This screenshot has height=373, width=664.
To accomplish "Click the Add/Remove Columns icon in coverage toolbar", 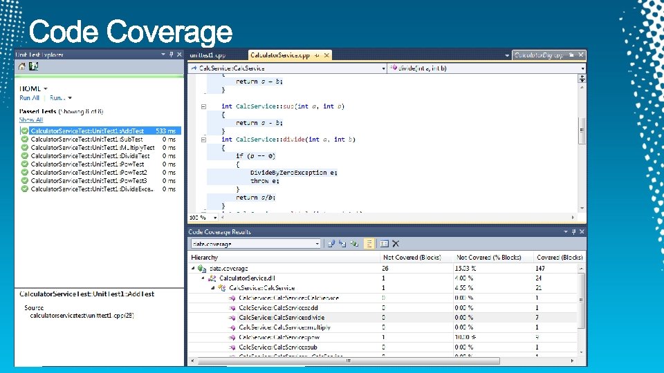I will (384, 244).
